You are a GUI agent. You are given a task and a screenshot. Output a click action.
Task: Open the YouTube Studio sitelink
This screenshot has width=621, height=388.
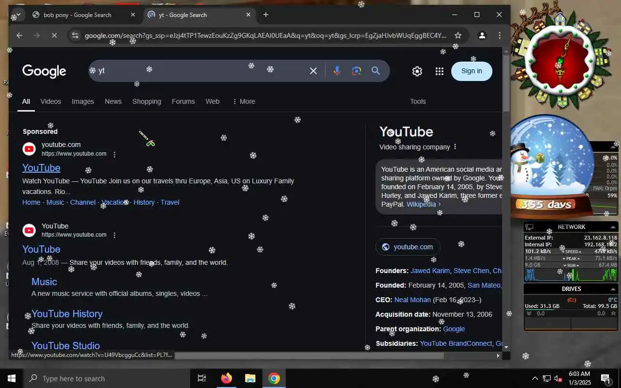65,346
